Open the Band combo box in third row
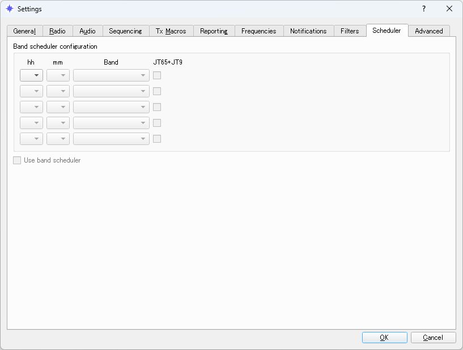Viewport: 463px width, 350px height. (111, 106)
